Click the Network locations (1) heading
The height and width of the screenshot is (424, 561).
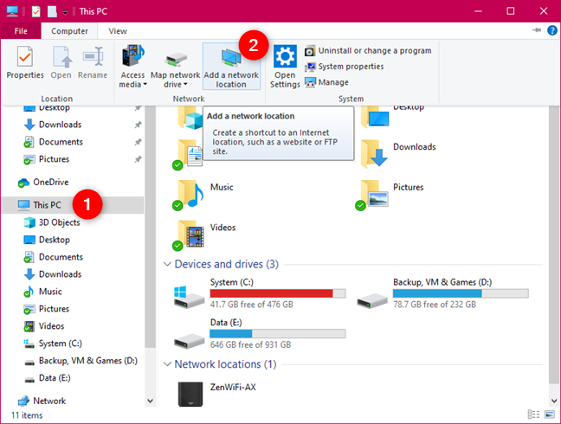225,364
